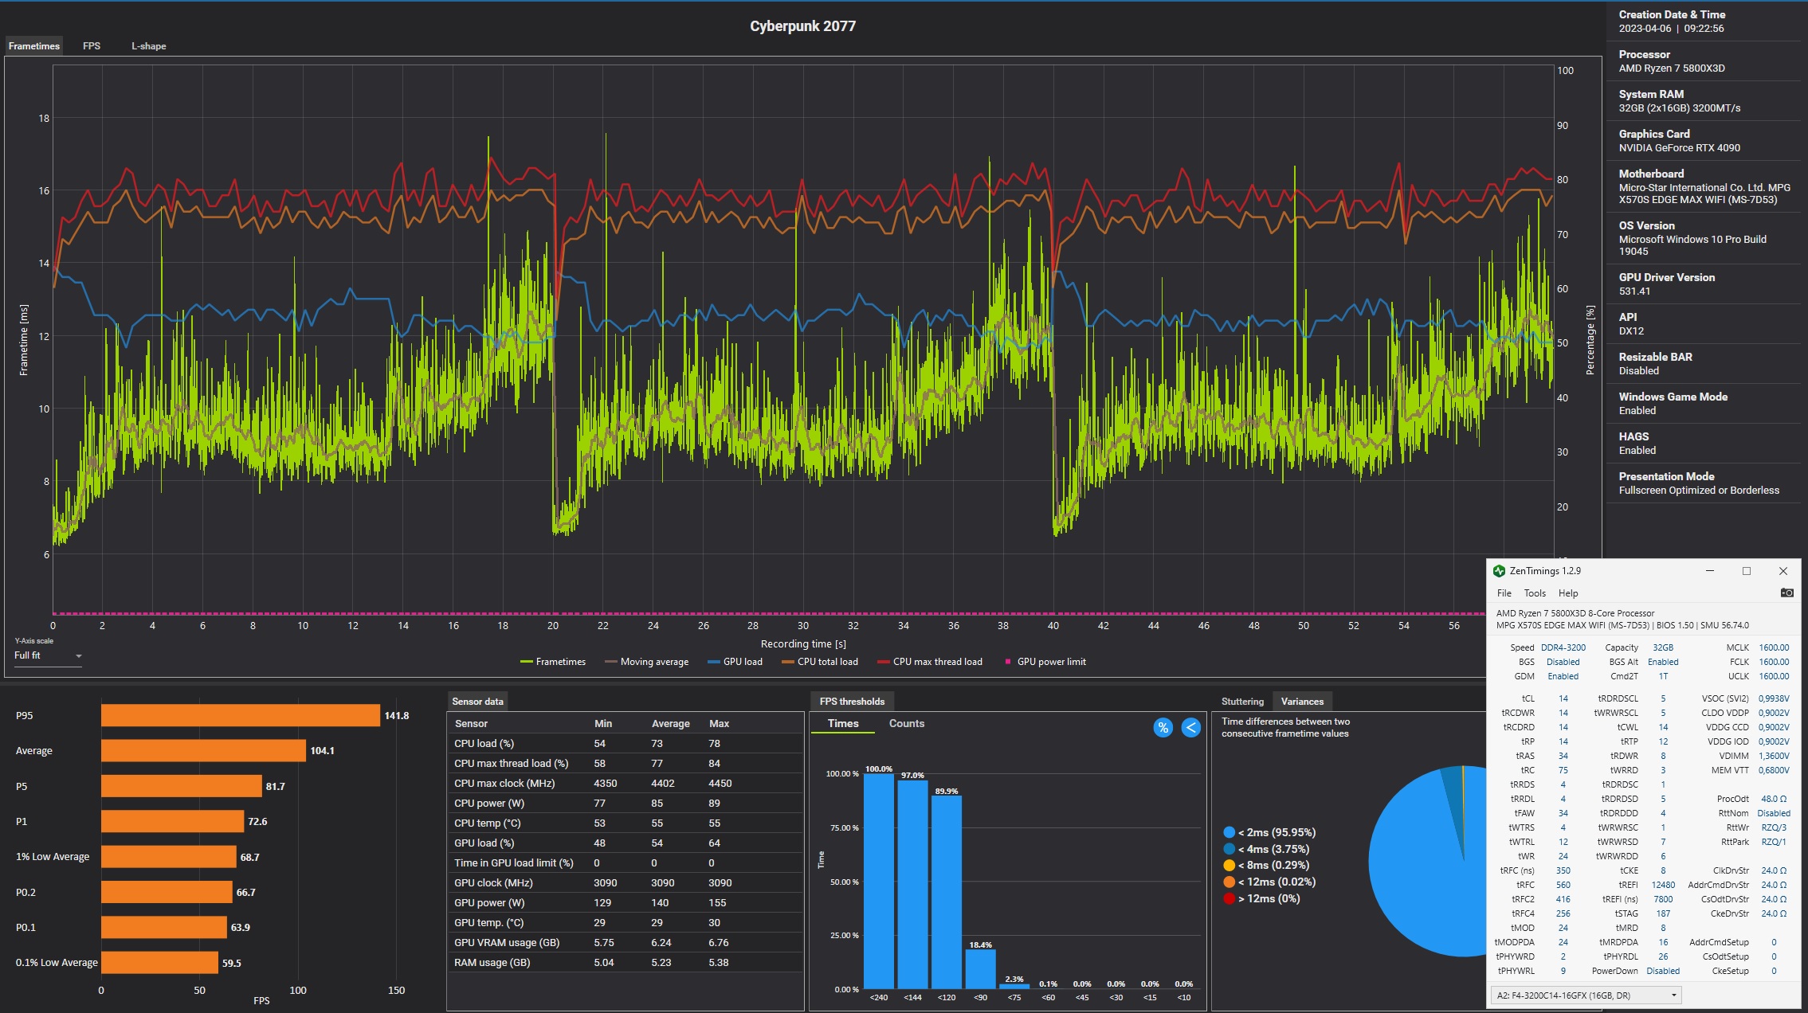Image resolution: width=1808 pixels, height=1013 pixels.
Task: Open the Y-Axis scale Full fit dropdown
Action: click(x=48, y=655)
